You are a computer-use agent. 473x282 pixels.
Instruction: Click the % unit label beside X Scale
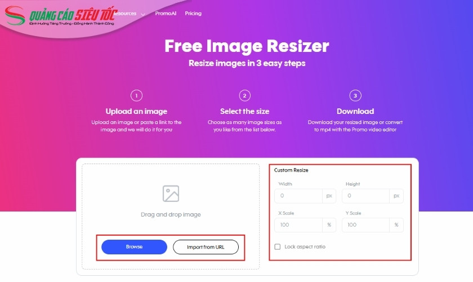pyautogui.click(x=329, y=225)
